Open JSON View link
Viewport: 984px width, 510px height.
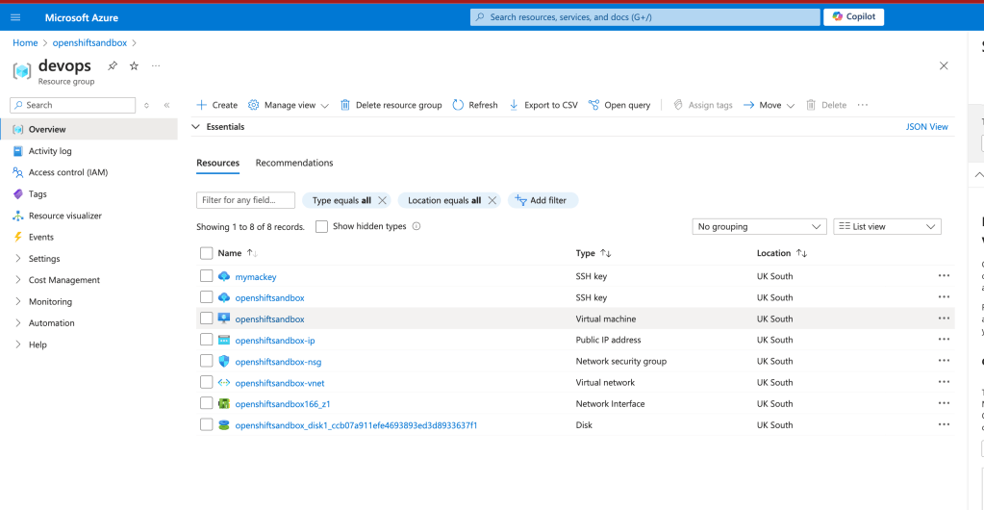(x=927, y=127)
